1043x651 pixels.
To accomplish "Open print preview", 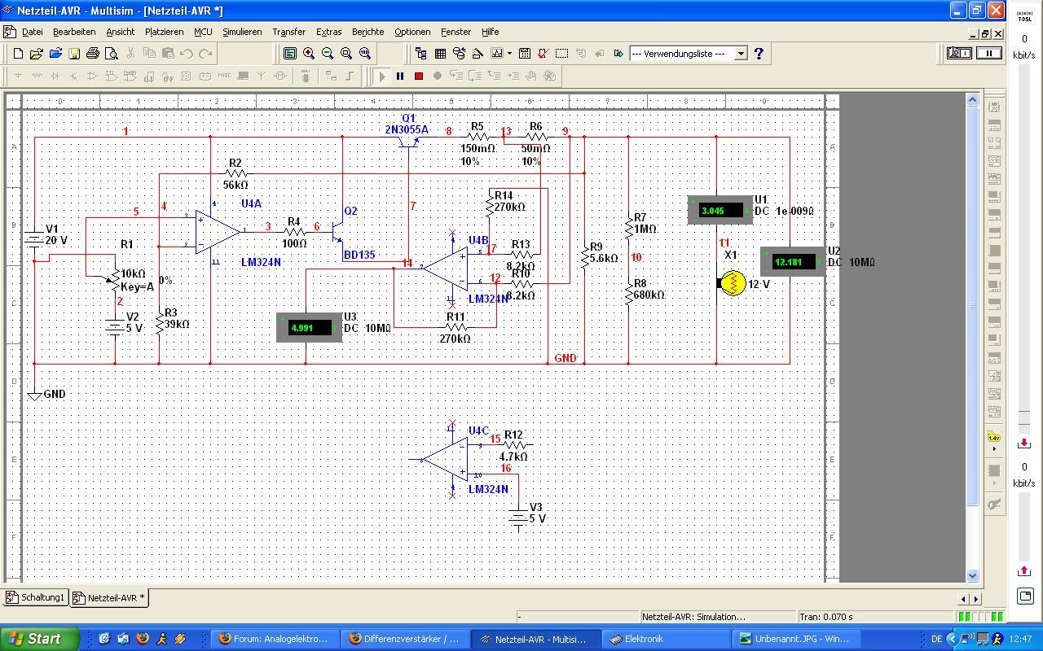I will [x=111, y=54].
